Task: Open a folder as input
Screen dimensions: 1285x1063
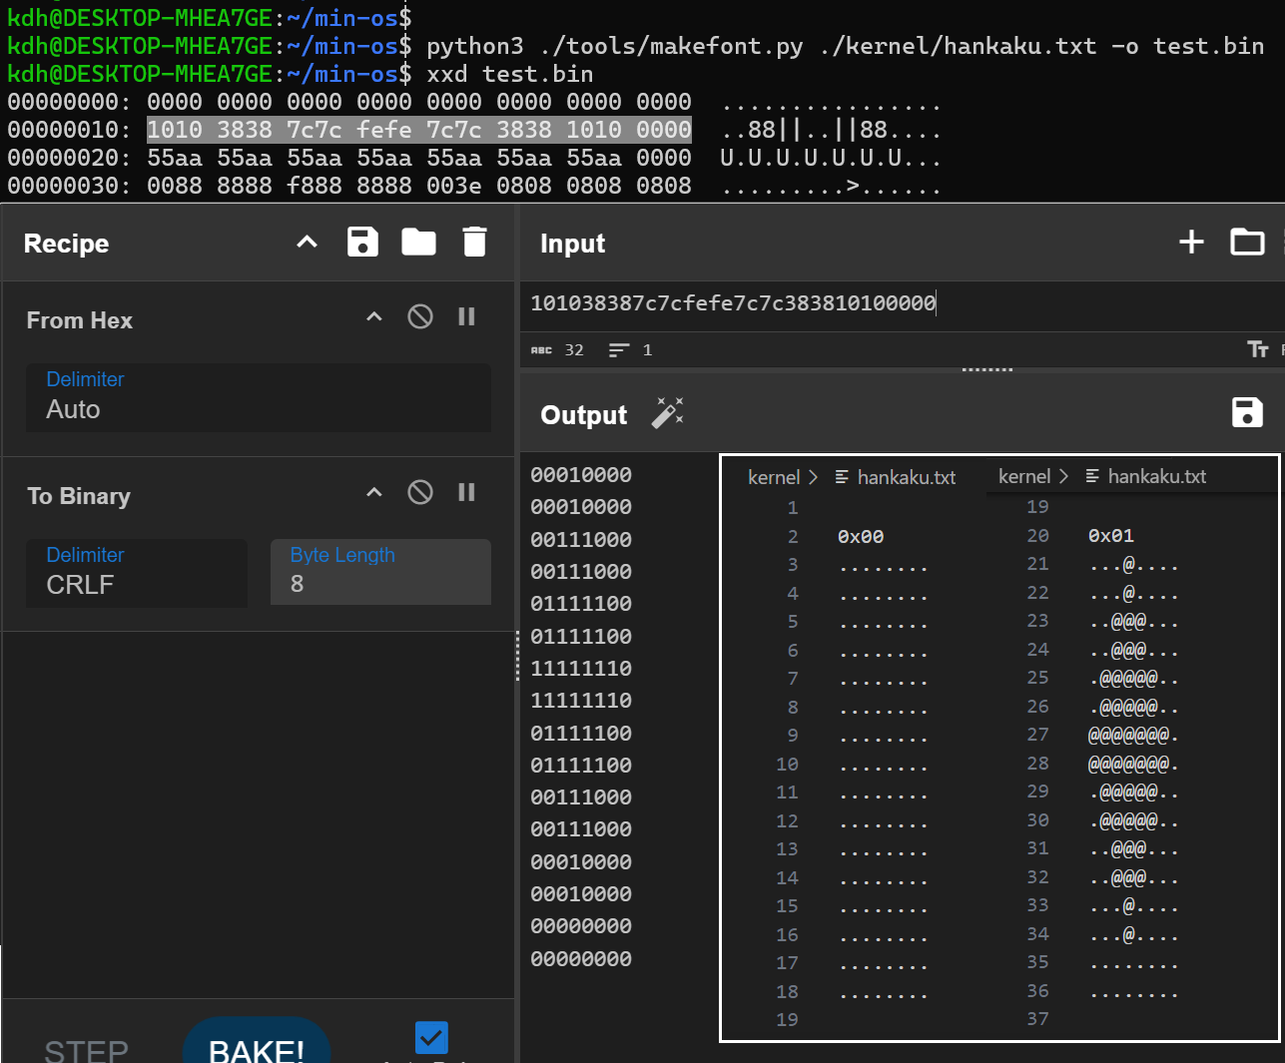Action: coord(1247,243)
